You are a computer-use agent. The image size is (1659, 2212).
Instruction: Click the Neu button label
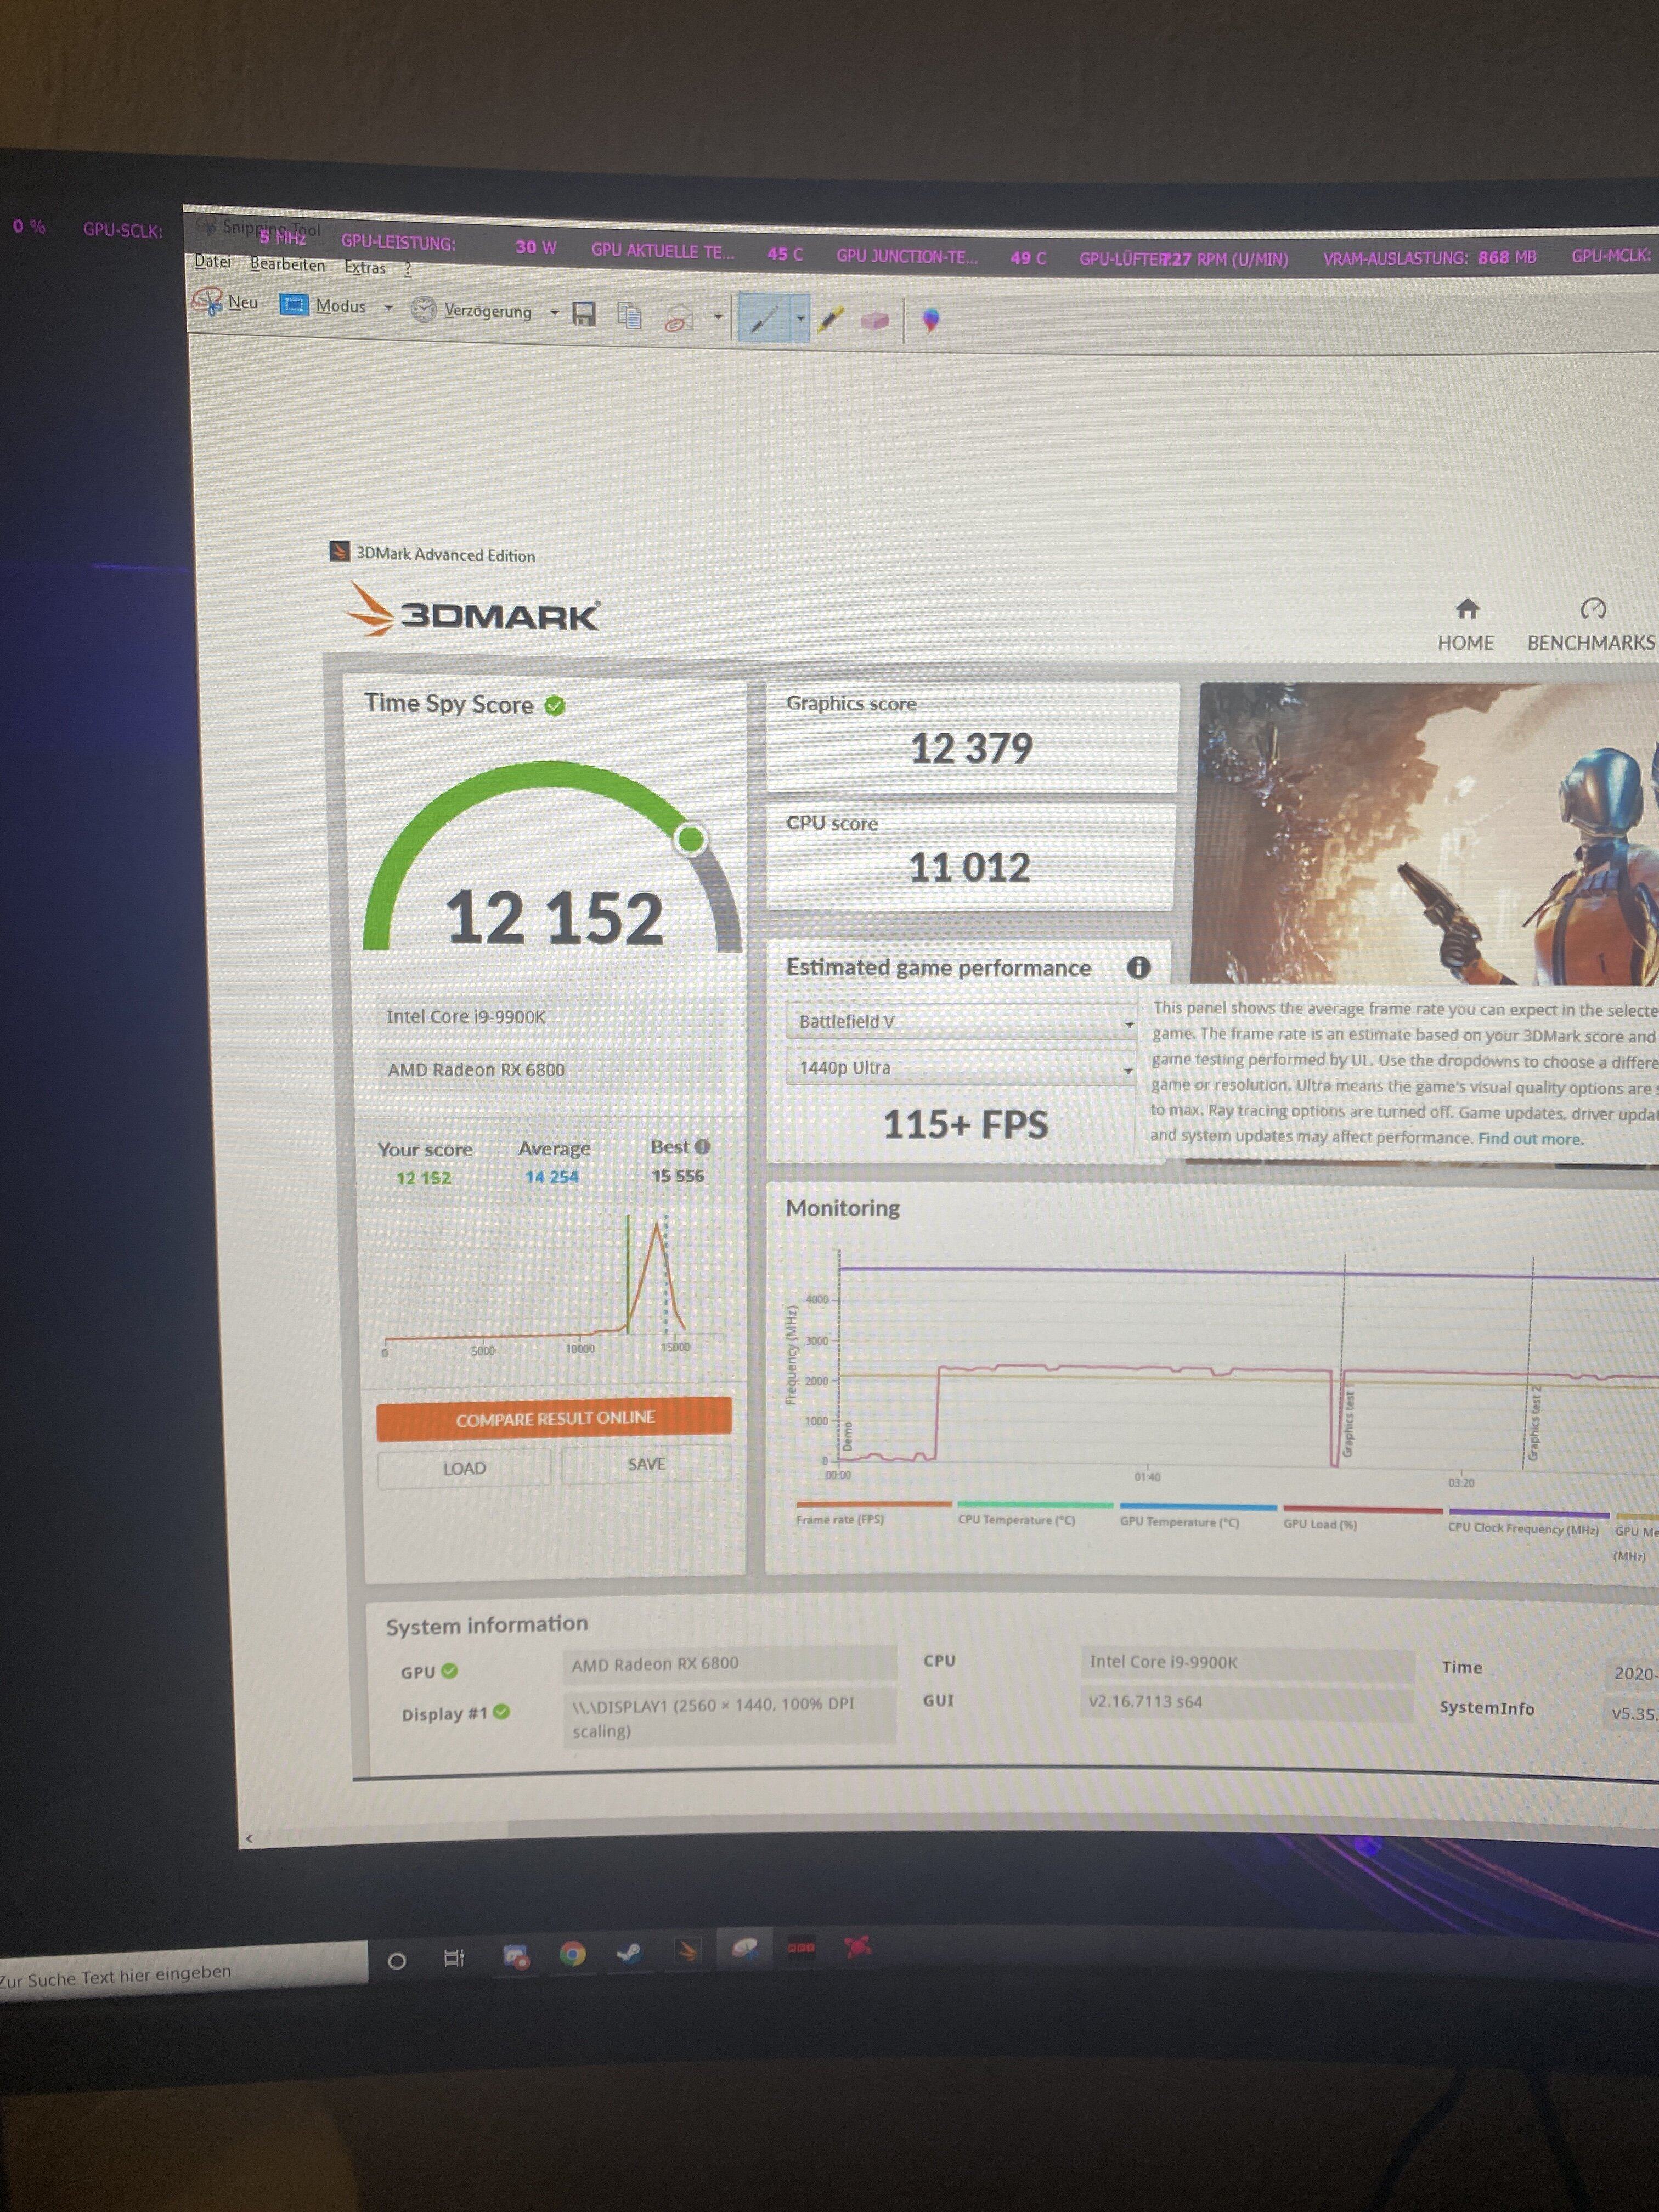click(243, 302)
